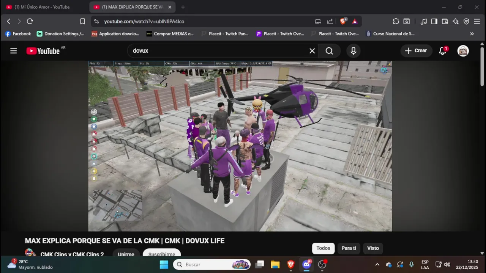
Task: Open the Curso Nacional de S... bookmark
Action: 390,34
